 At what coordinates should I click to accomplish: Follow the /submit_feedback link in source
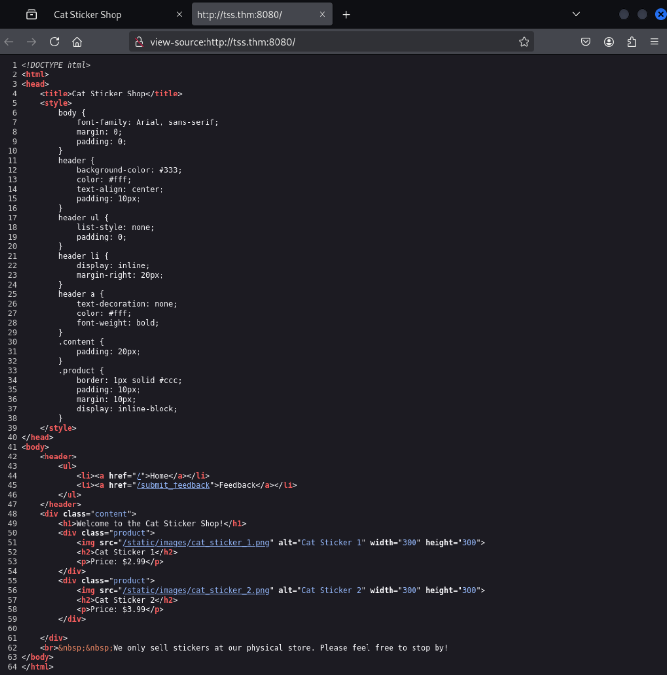[173, 485]
